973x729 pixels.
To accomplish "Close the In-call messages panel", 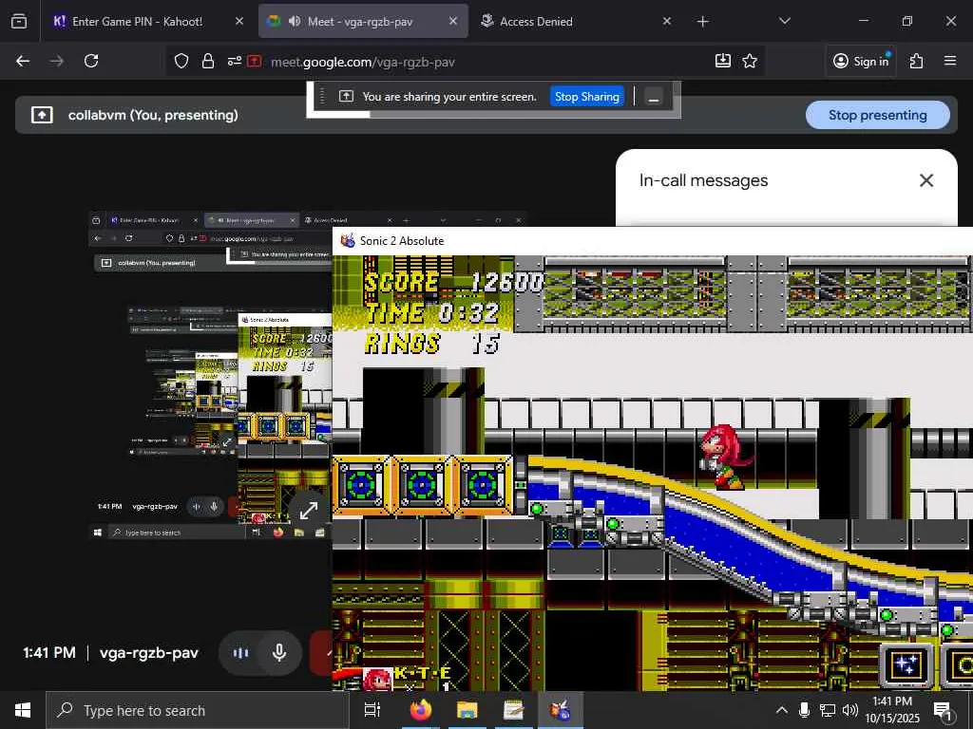I will 925,180.
